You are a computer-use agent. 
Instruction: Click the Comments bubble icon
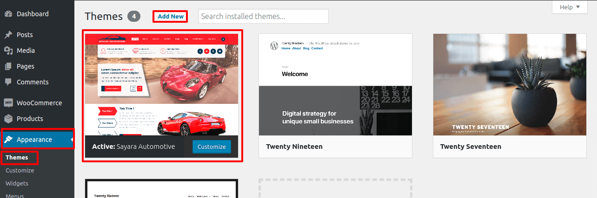[x=8, y=82]
